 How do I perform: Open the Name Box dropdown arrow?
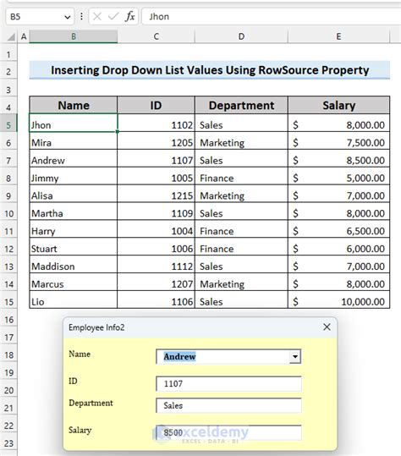click(x=68, y=17)
